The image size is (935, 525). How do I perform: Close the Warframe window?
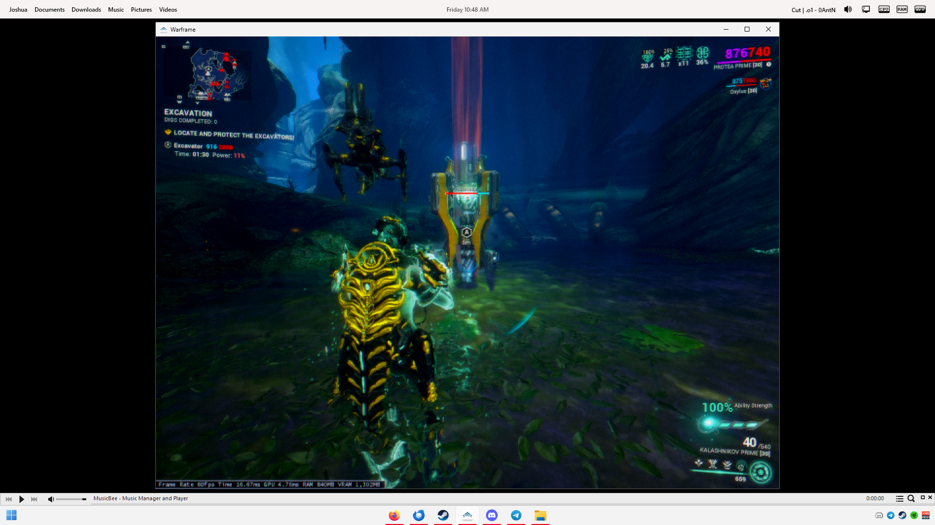(768, 29)
